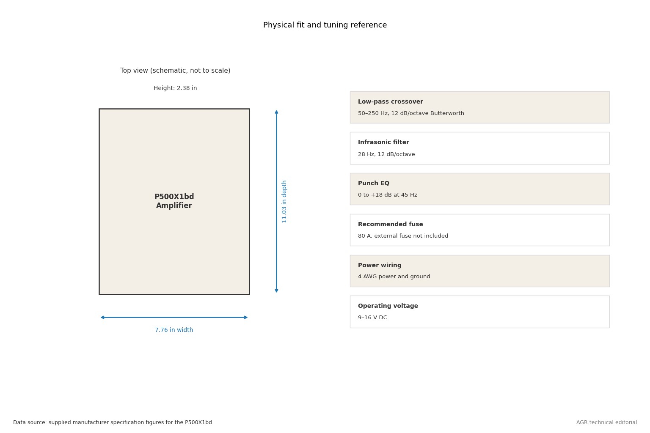The width and height of the screenshot is (650, 433).
Task: Click the 11.03 in depth label
Action: point(284,201)
